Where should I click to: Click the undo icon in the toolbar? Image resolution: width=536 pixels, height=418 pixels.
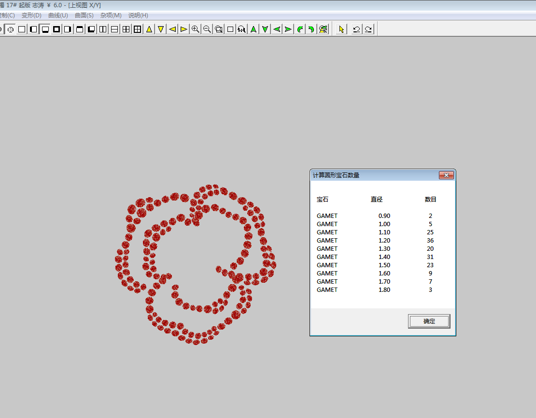pyautogui.click(x=356, y=29)
